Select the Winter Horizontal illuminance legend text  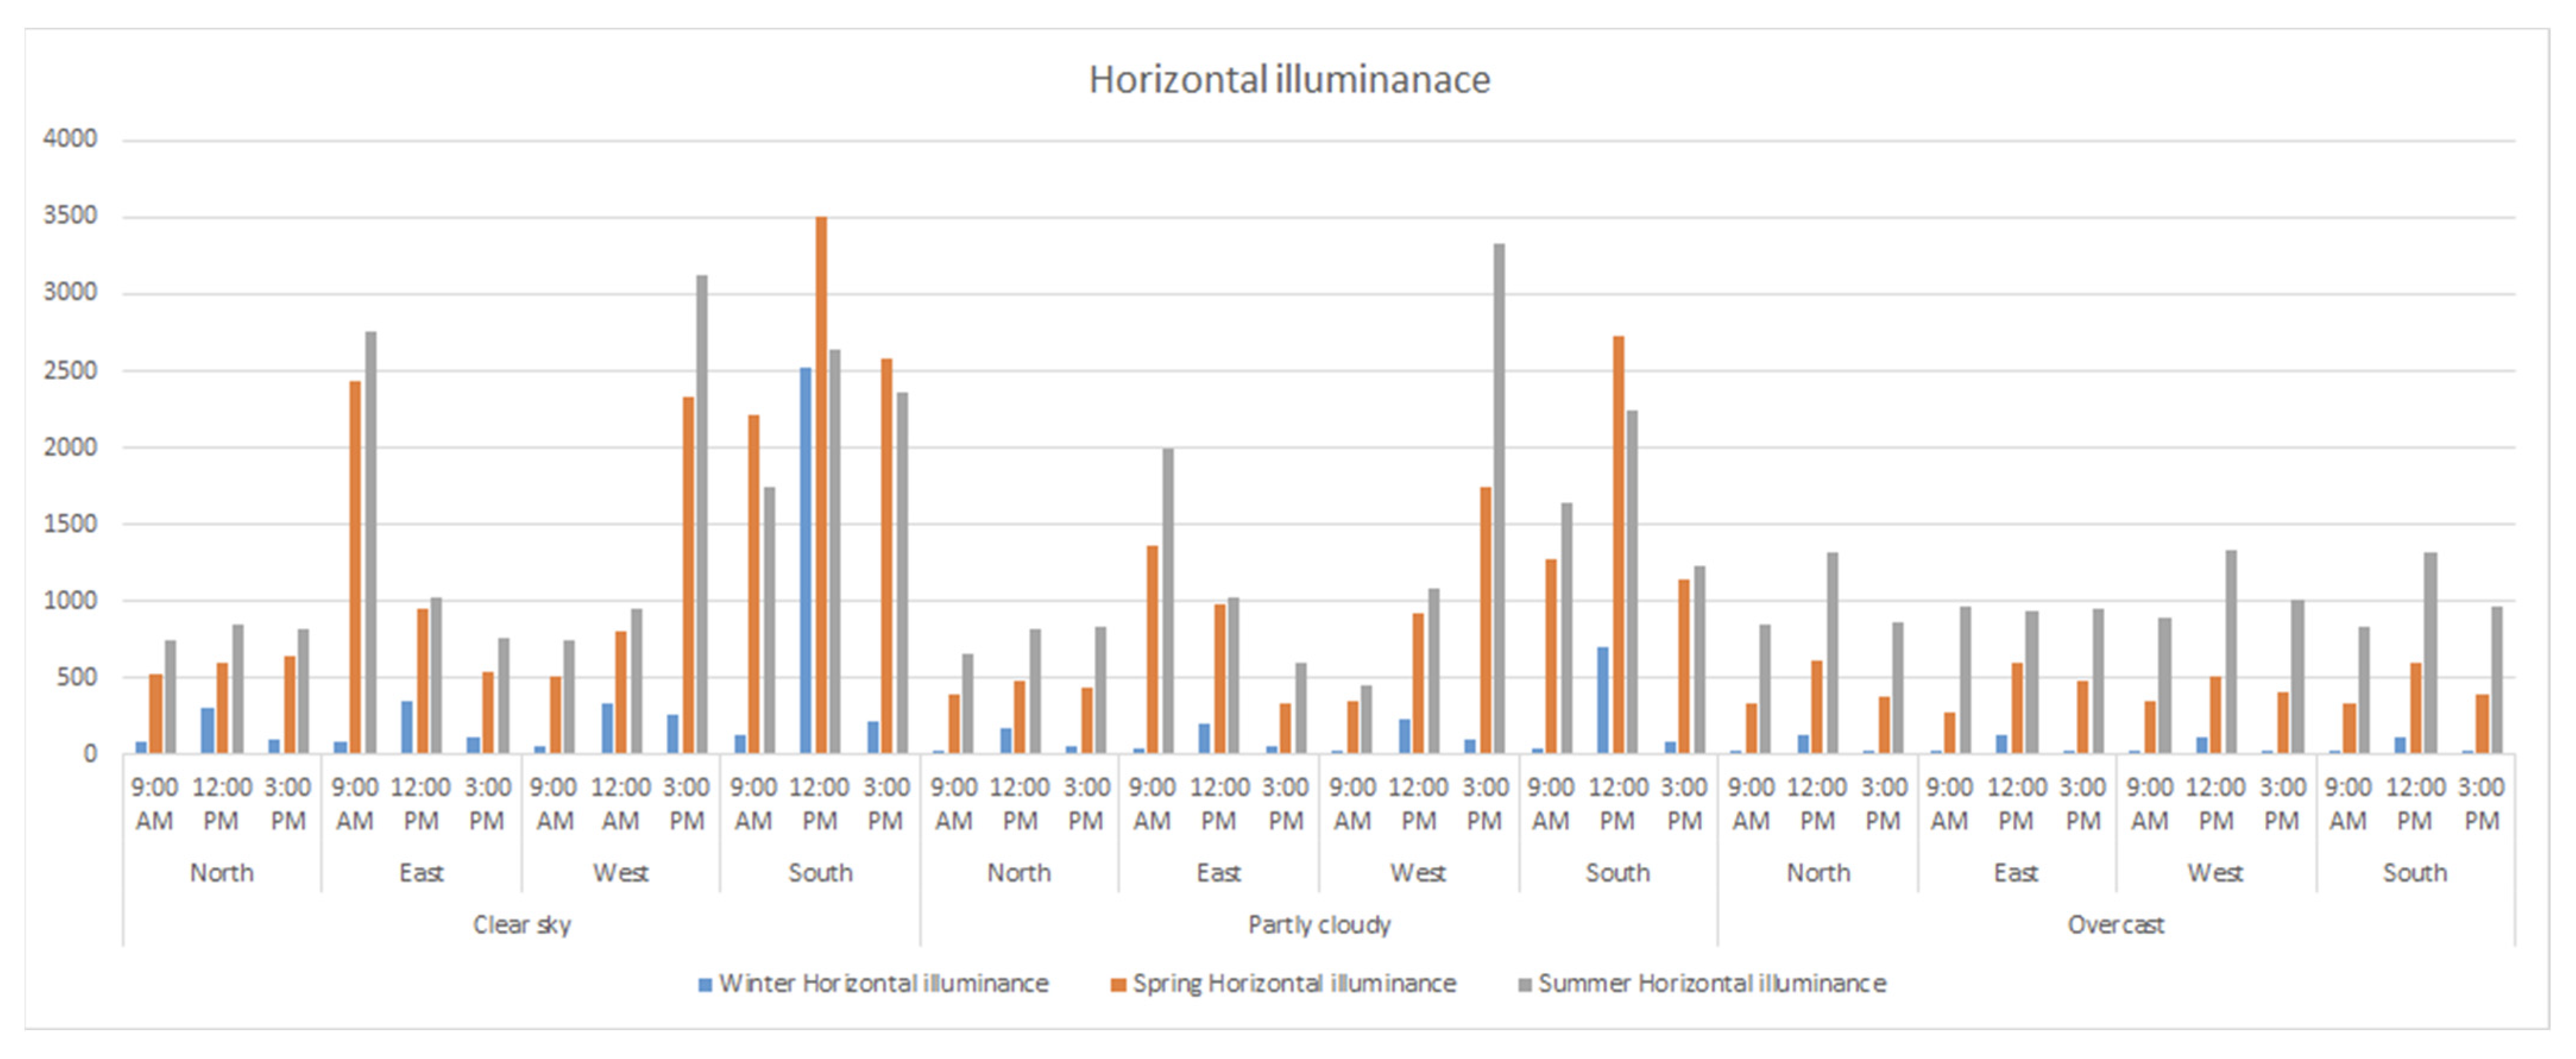[x=883, y=984]
